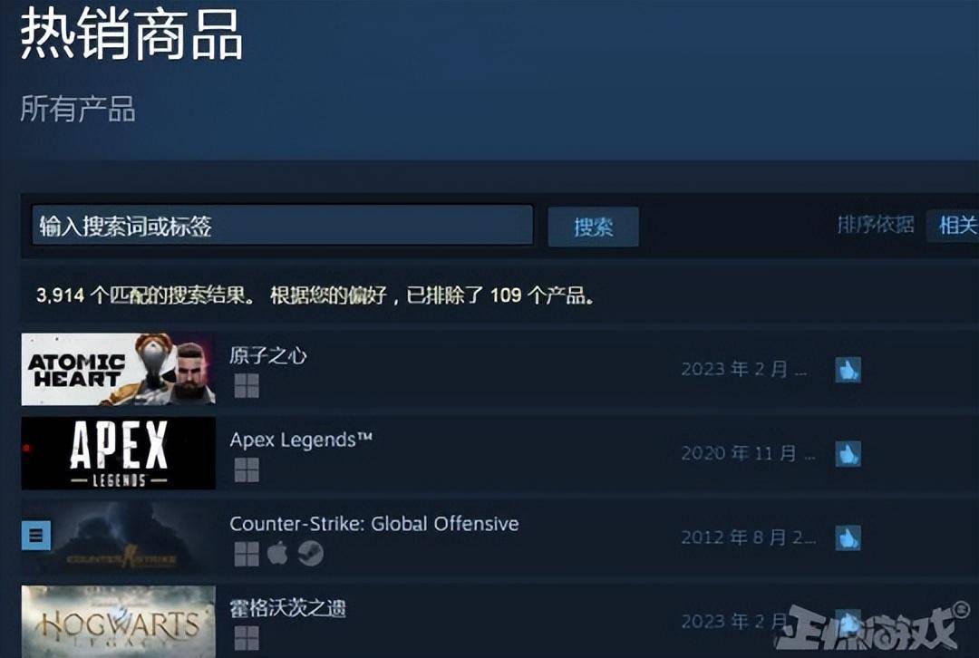Screen dimensions: 979x658
Task: Open the Apex Legends capsule image
Action: point(119,453)
